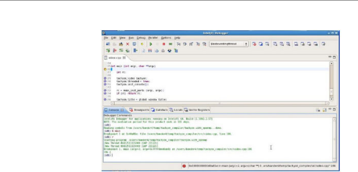Click the blue bar icon on second toolbar row

point(135,51)
